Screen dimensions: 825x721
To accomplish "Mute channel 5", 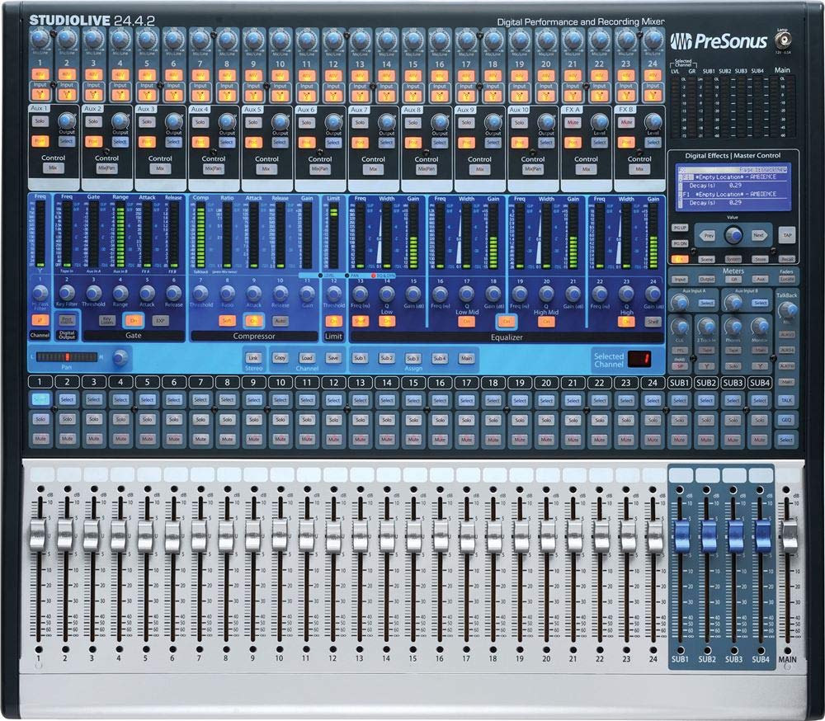I will (x=148, y=438).
